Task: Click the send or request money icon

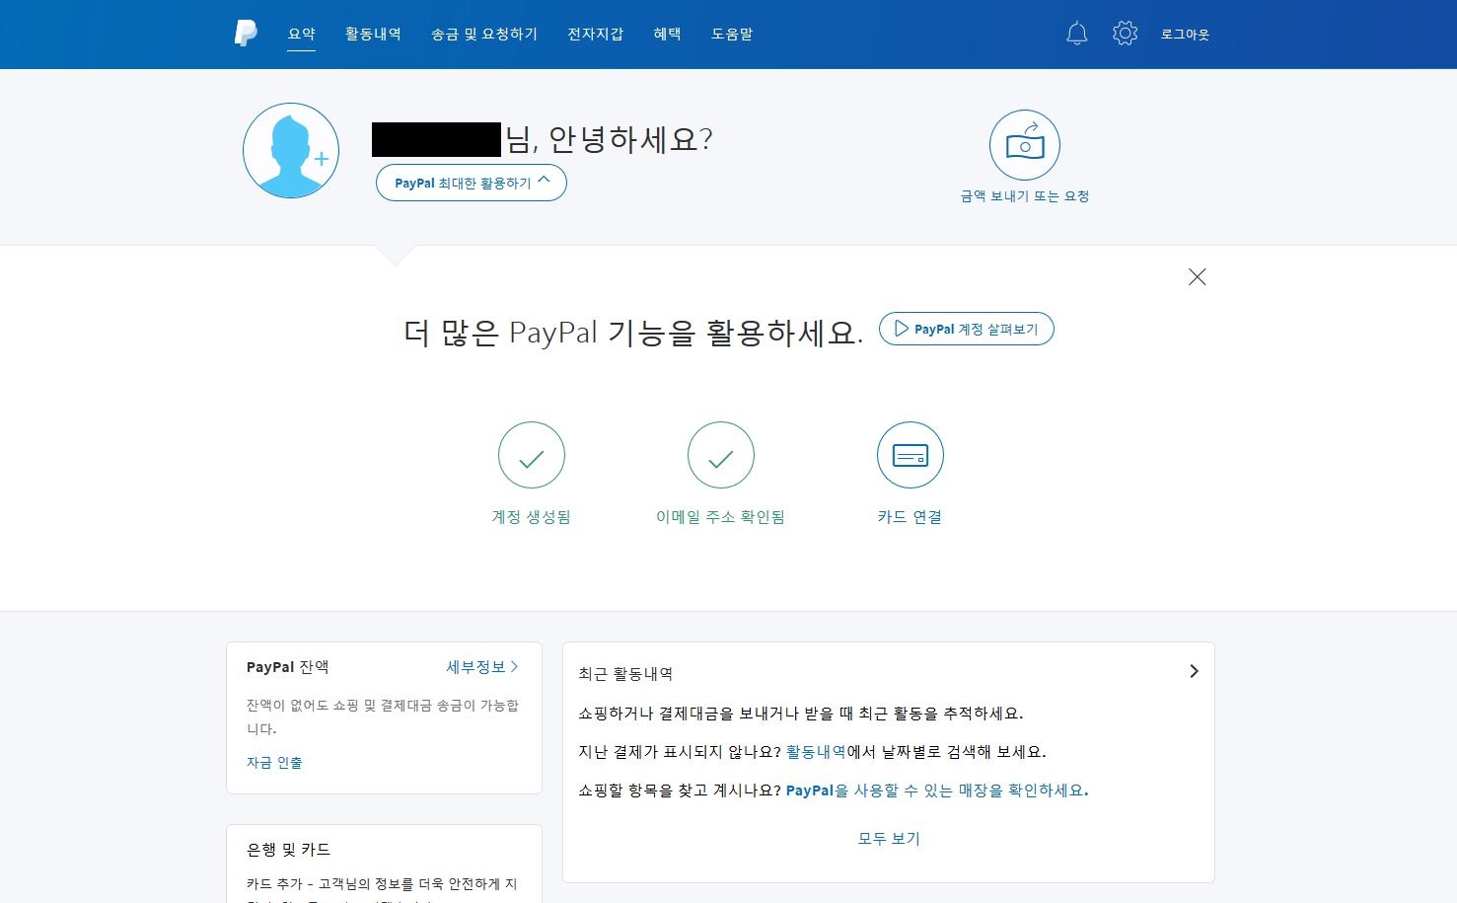Action: (x=1025, y=145)
